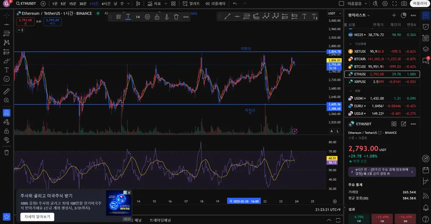Select the ruler measure tool in left sidebar
431x224 pixels.
[x=6, y=92]
